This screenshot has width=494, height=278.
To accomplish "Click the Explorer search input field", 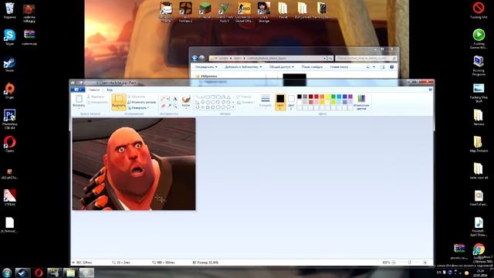I will (365, 59).
